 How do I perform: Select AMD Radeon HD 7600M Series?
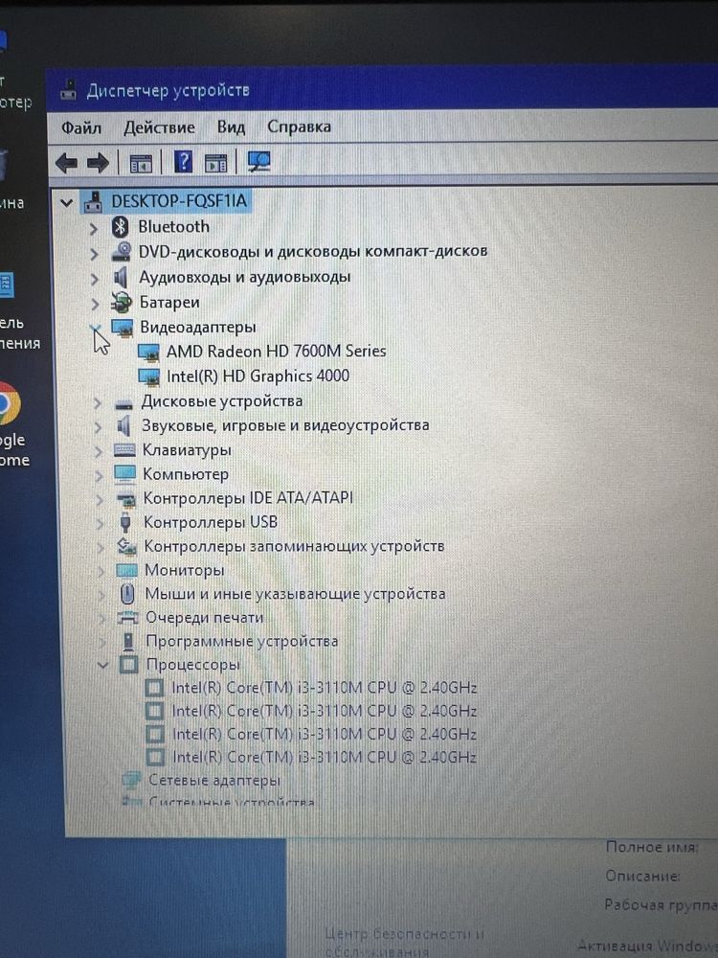[276, 352]
